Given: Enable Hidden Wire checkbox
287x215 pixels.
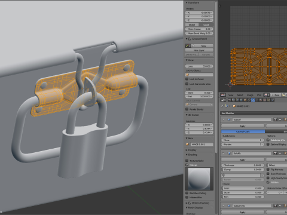Looking at the screenshot, I should (x=187, y=197).
